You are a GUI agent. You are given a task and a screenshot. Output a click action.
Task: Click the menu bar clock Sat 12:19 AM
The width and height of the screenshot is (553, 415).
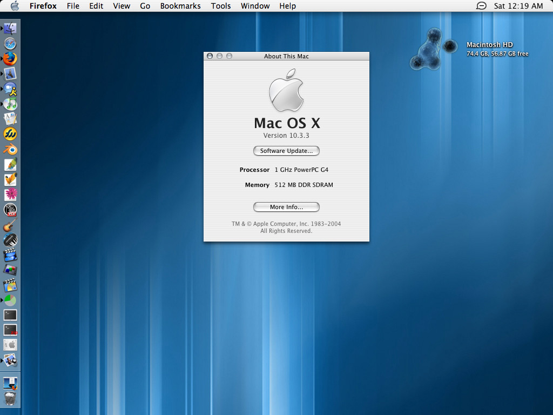(x=518, y=6)
